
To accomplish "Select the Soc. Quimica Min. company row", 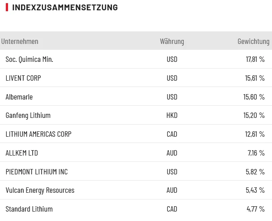I will [x=29, y=59].
